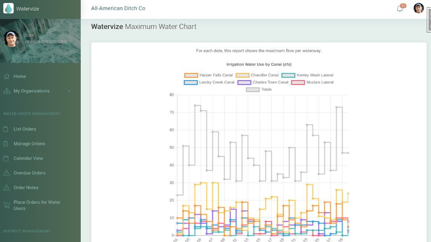
Task: Click the Calendar View icon
Action: (6, 158)
